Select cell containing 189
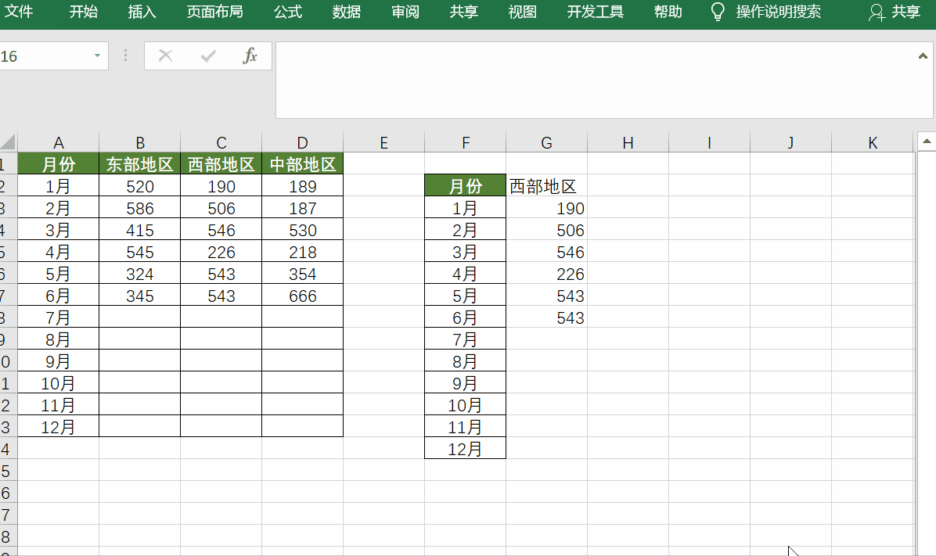Image resolution: width=936 pixels, height=556 pixels. pos(303,186)
